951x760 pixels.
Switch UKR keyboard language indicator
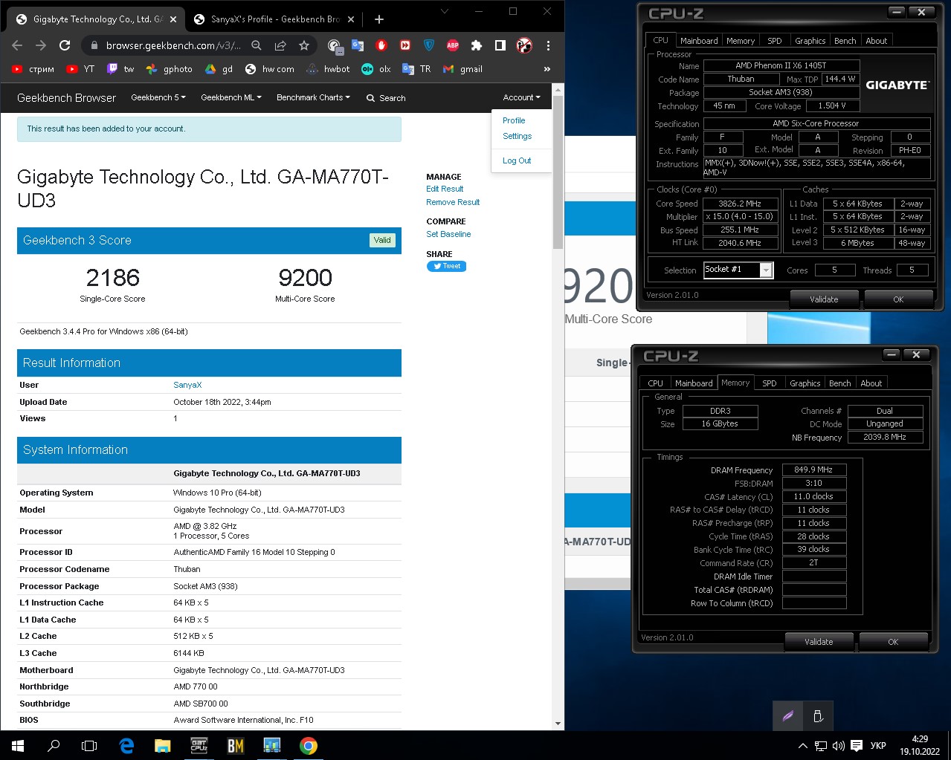pyautogui.click(x=878, y=746)
